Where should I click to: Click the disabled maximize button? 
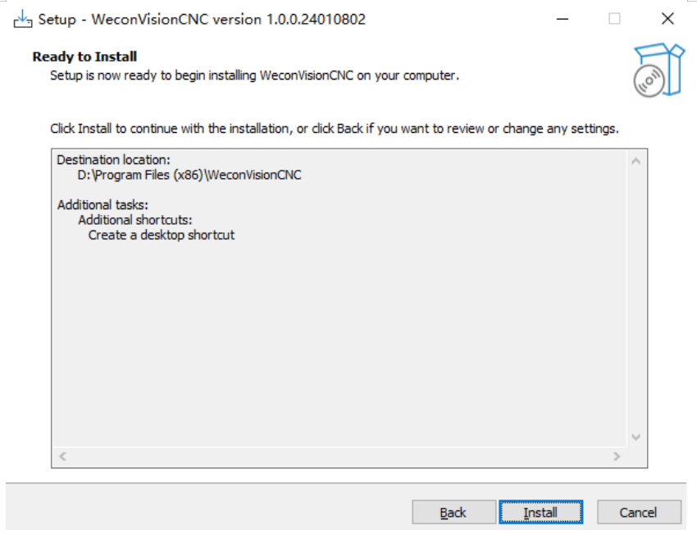point(614,19)
